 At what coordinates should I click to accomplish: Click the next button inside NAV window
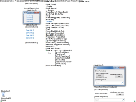(119, 77)
